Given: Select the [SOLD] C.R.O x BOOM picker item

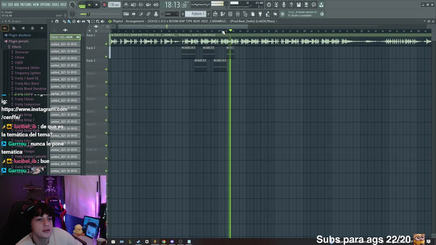Looking at the screenshot, I should [x=65, y=37].
